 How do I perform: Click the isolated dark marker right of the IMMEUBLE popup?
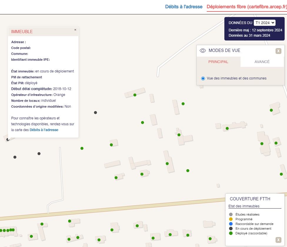[x=95, y=113]
